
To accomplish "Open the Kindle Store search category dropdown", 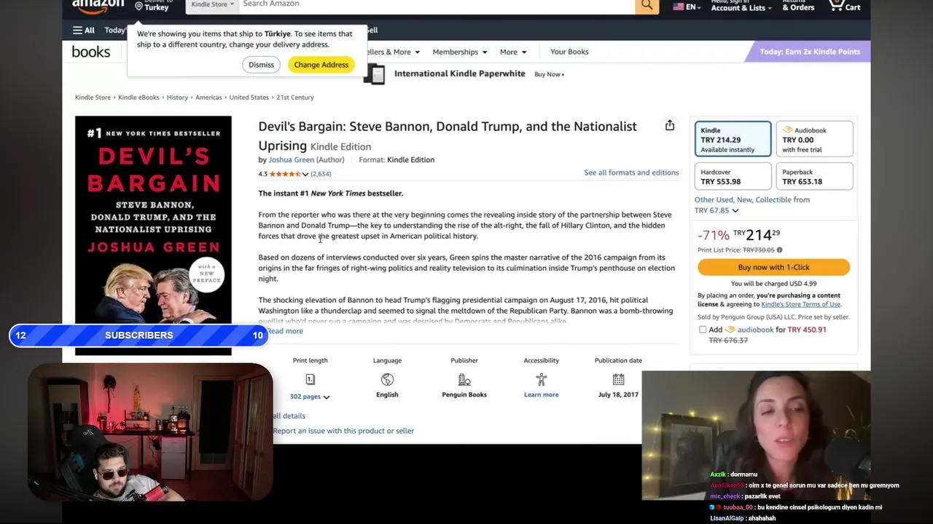I will (212, 5).
